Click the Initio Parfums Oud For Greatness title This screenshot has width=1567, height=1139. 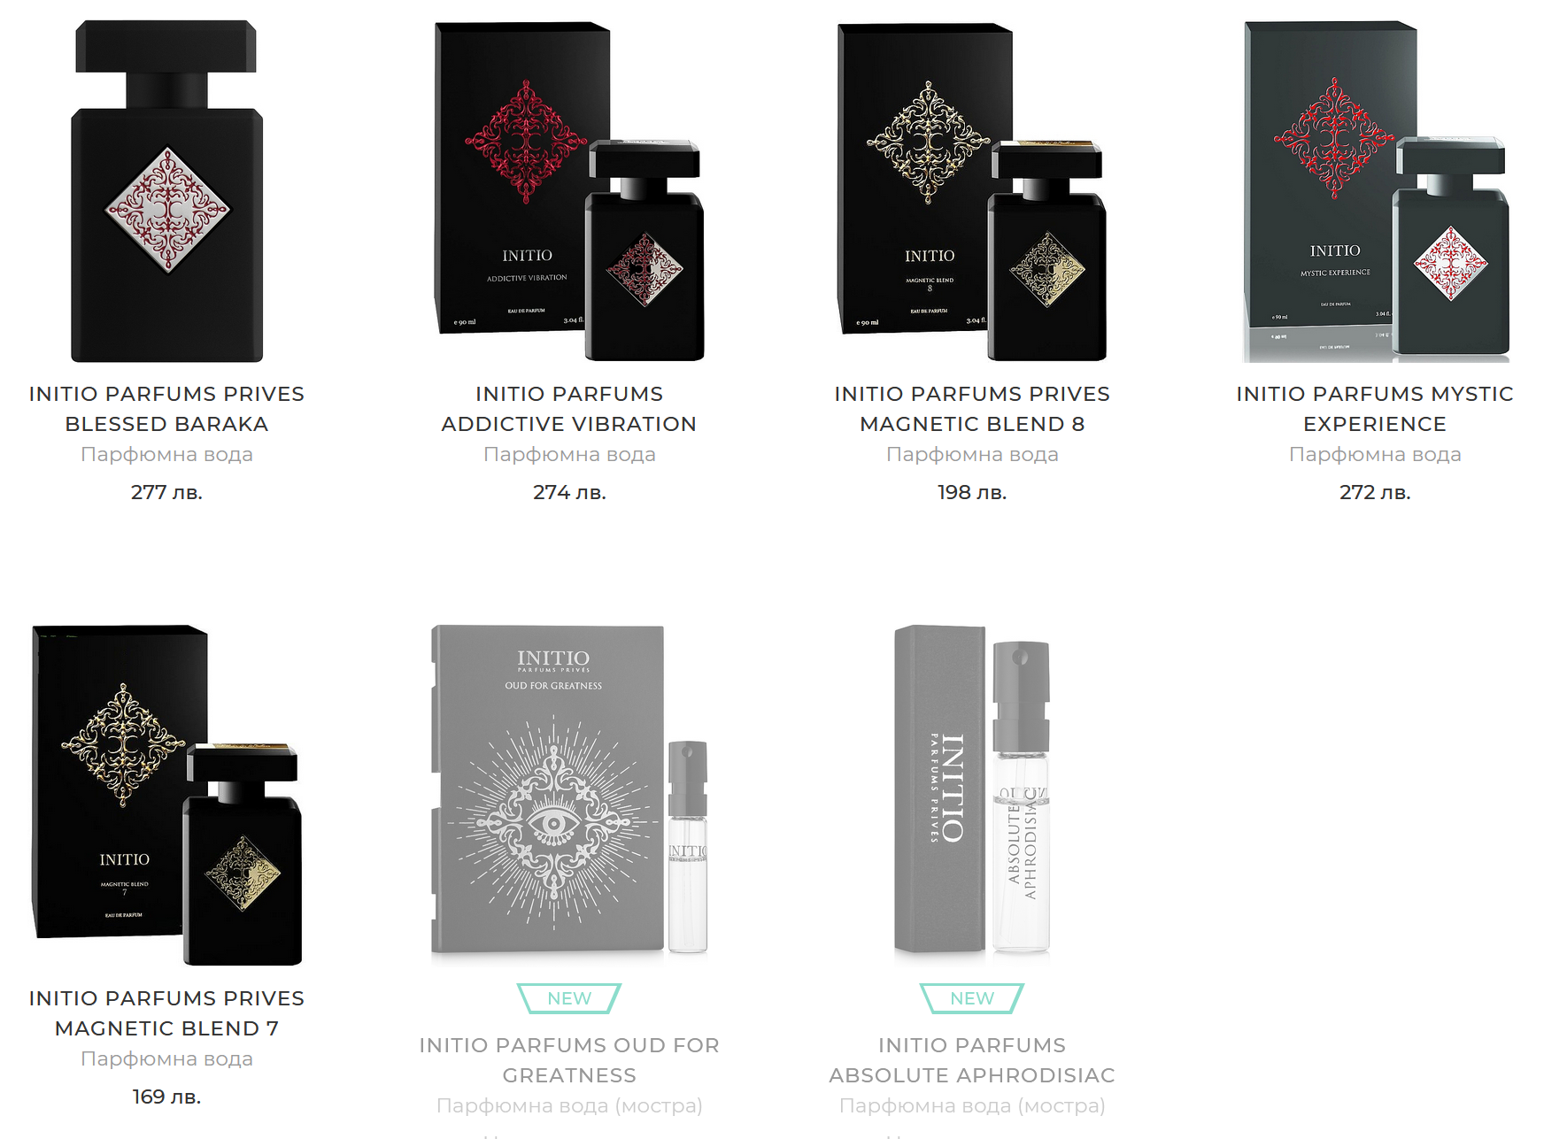[x=569, y=1060]
